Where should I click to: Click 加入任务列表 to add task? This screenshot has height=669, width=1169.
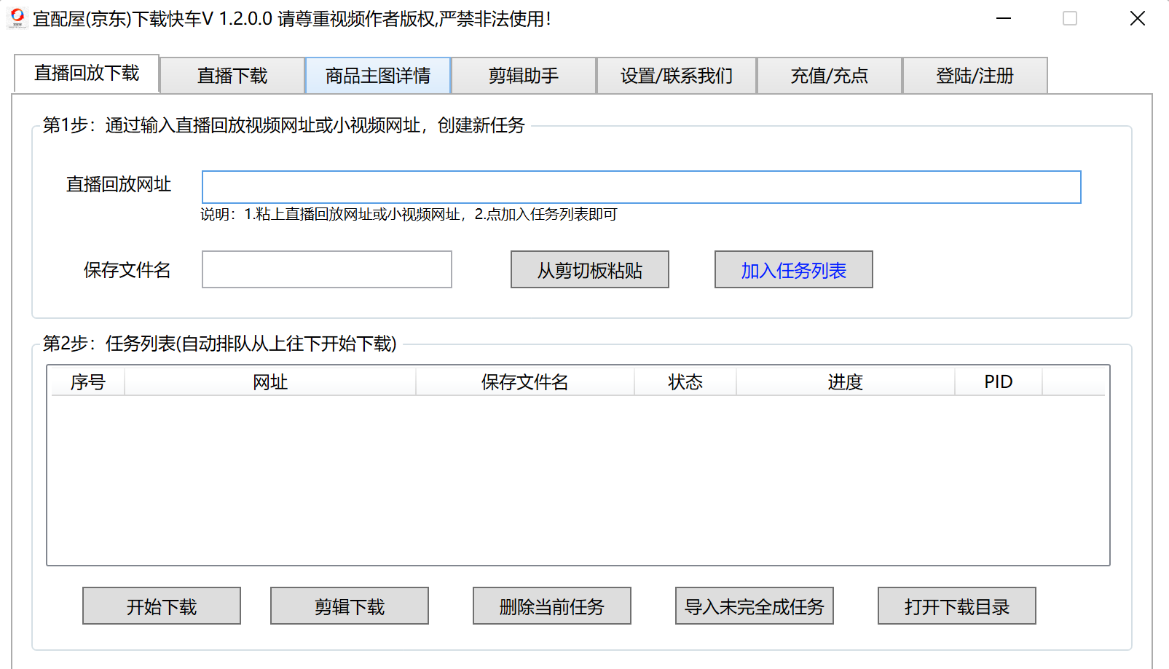(x=794, y=269)
